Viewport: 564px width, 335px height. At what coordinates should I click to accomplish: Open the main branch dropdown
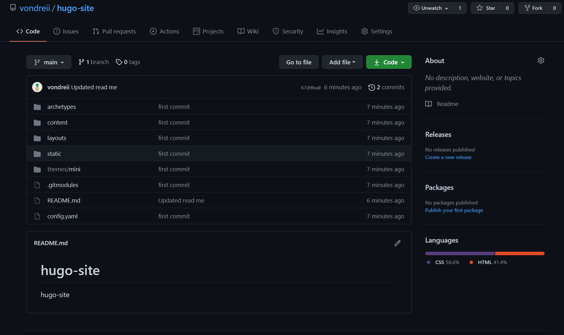[x=49, y=62]
